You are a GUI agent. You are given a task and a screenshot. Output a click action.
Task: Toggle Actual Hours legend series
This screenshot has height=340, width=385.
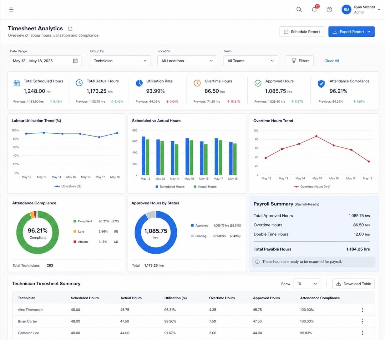[205, 187]
